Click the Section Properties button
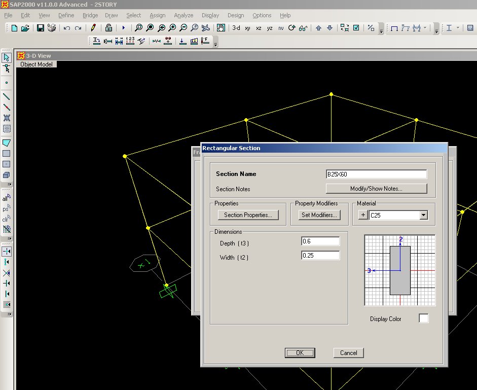 (x=248, y=215)
